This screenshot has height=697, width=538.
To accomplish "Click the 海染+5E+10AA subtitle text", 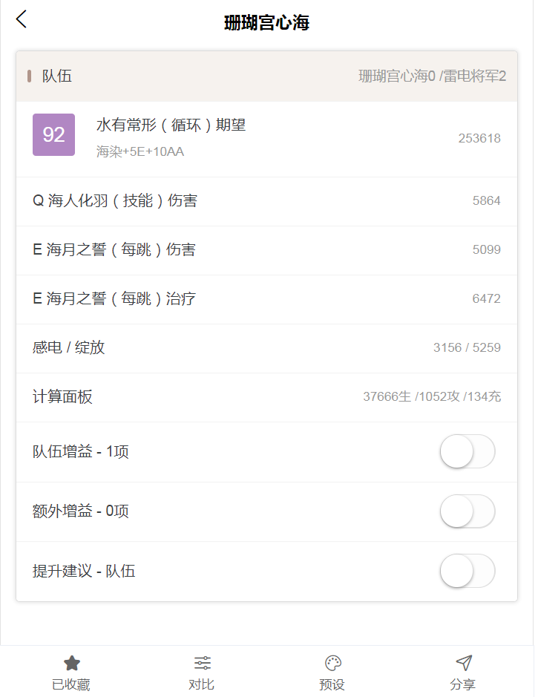I will 140,151.
